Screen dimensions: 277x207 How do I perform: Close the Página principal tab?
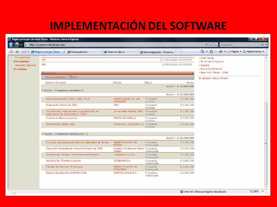(x=64, y=52)
